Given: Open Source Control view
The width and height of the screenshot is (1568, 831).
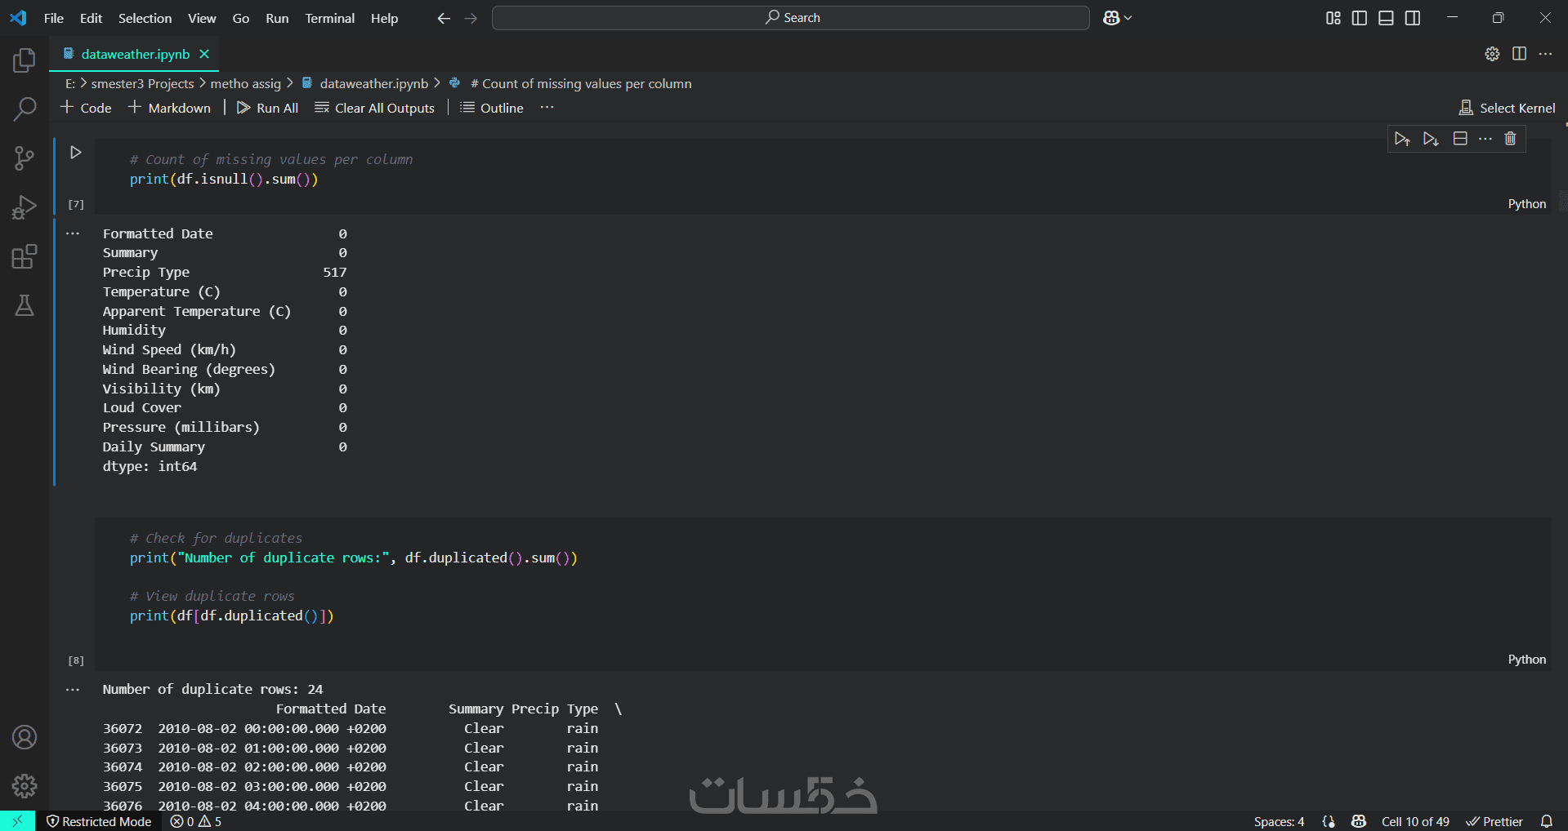Looking at the screenshot, I should (x=25, y=158).
